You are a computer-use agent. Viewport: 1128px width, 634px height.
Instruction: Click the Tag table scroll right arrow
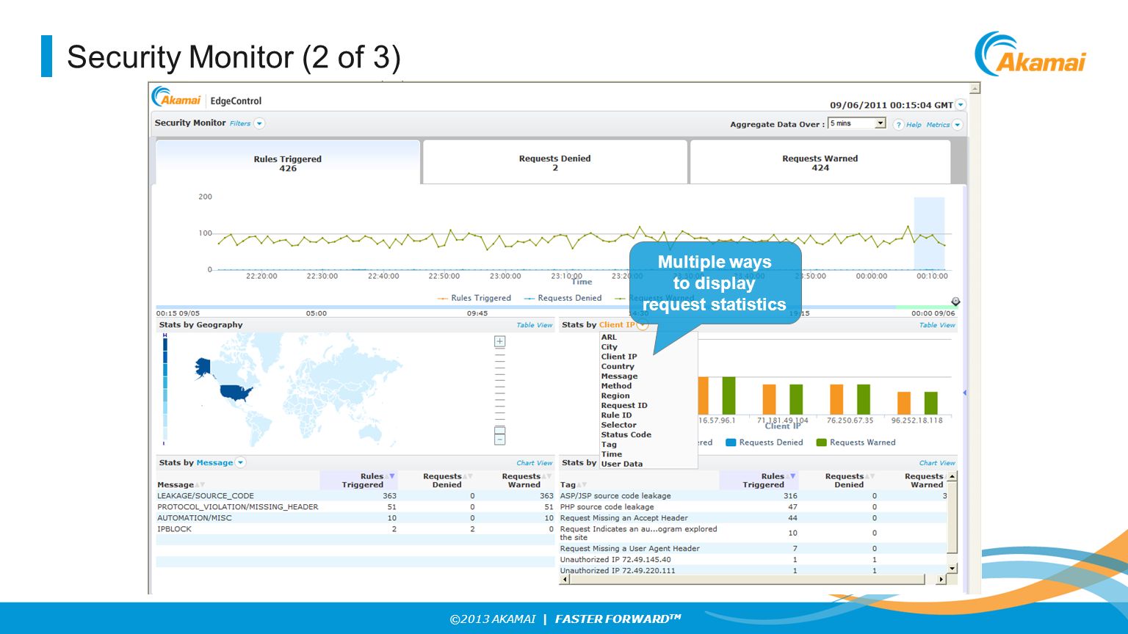coord(941,580)
